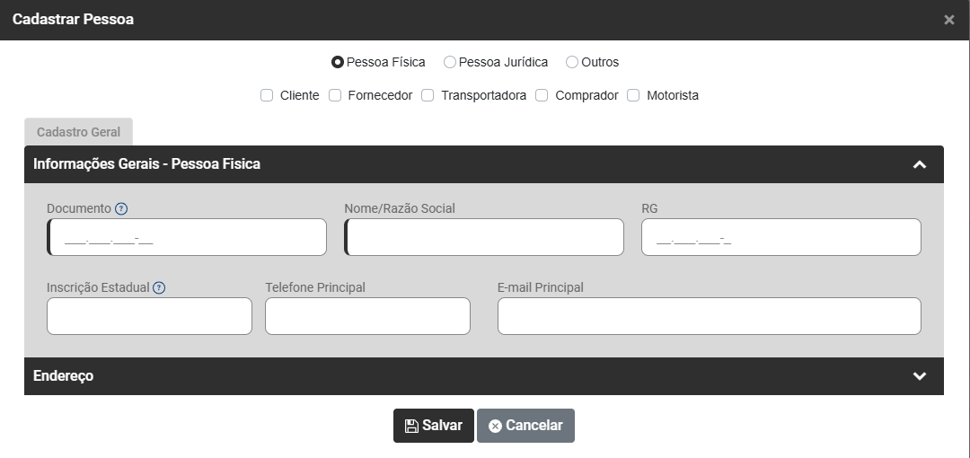Select the Pessoa Jurídica radio option
Image resolution: width=970 pixels, height=458 pixels.
pos(450,63)
